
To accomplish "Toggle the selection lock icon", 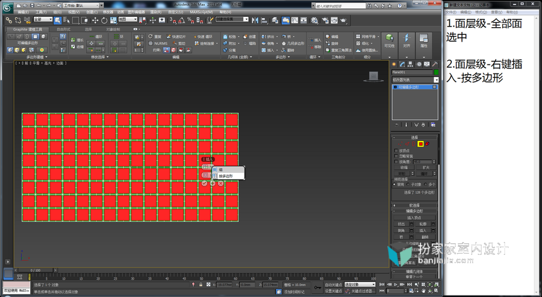I will (201, 284).
